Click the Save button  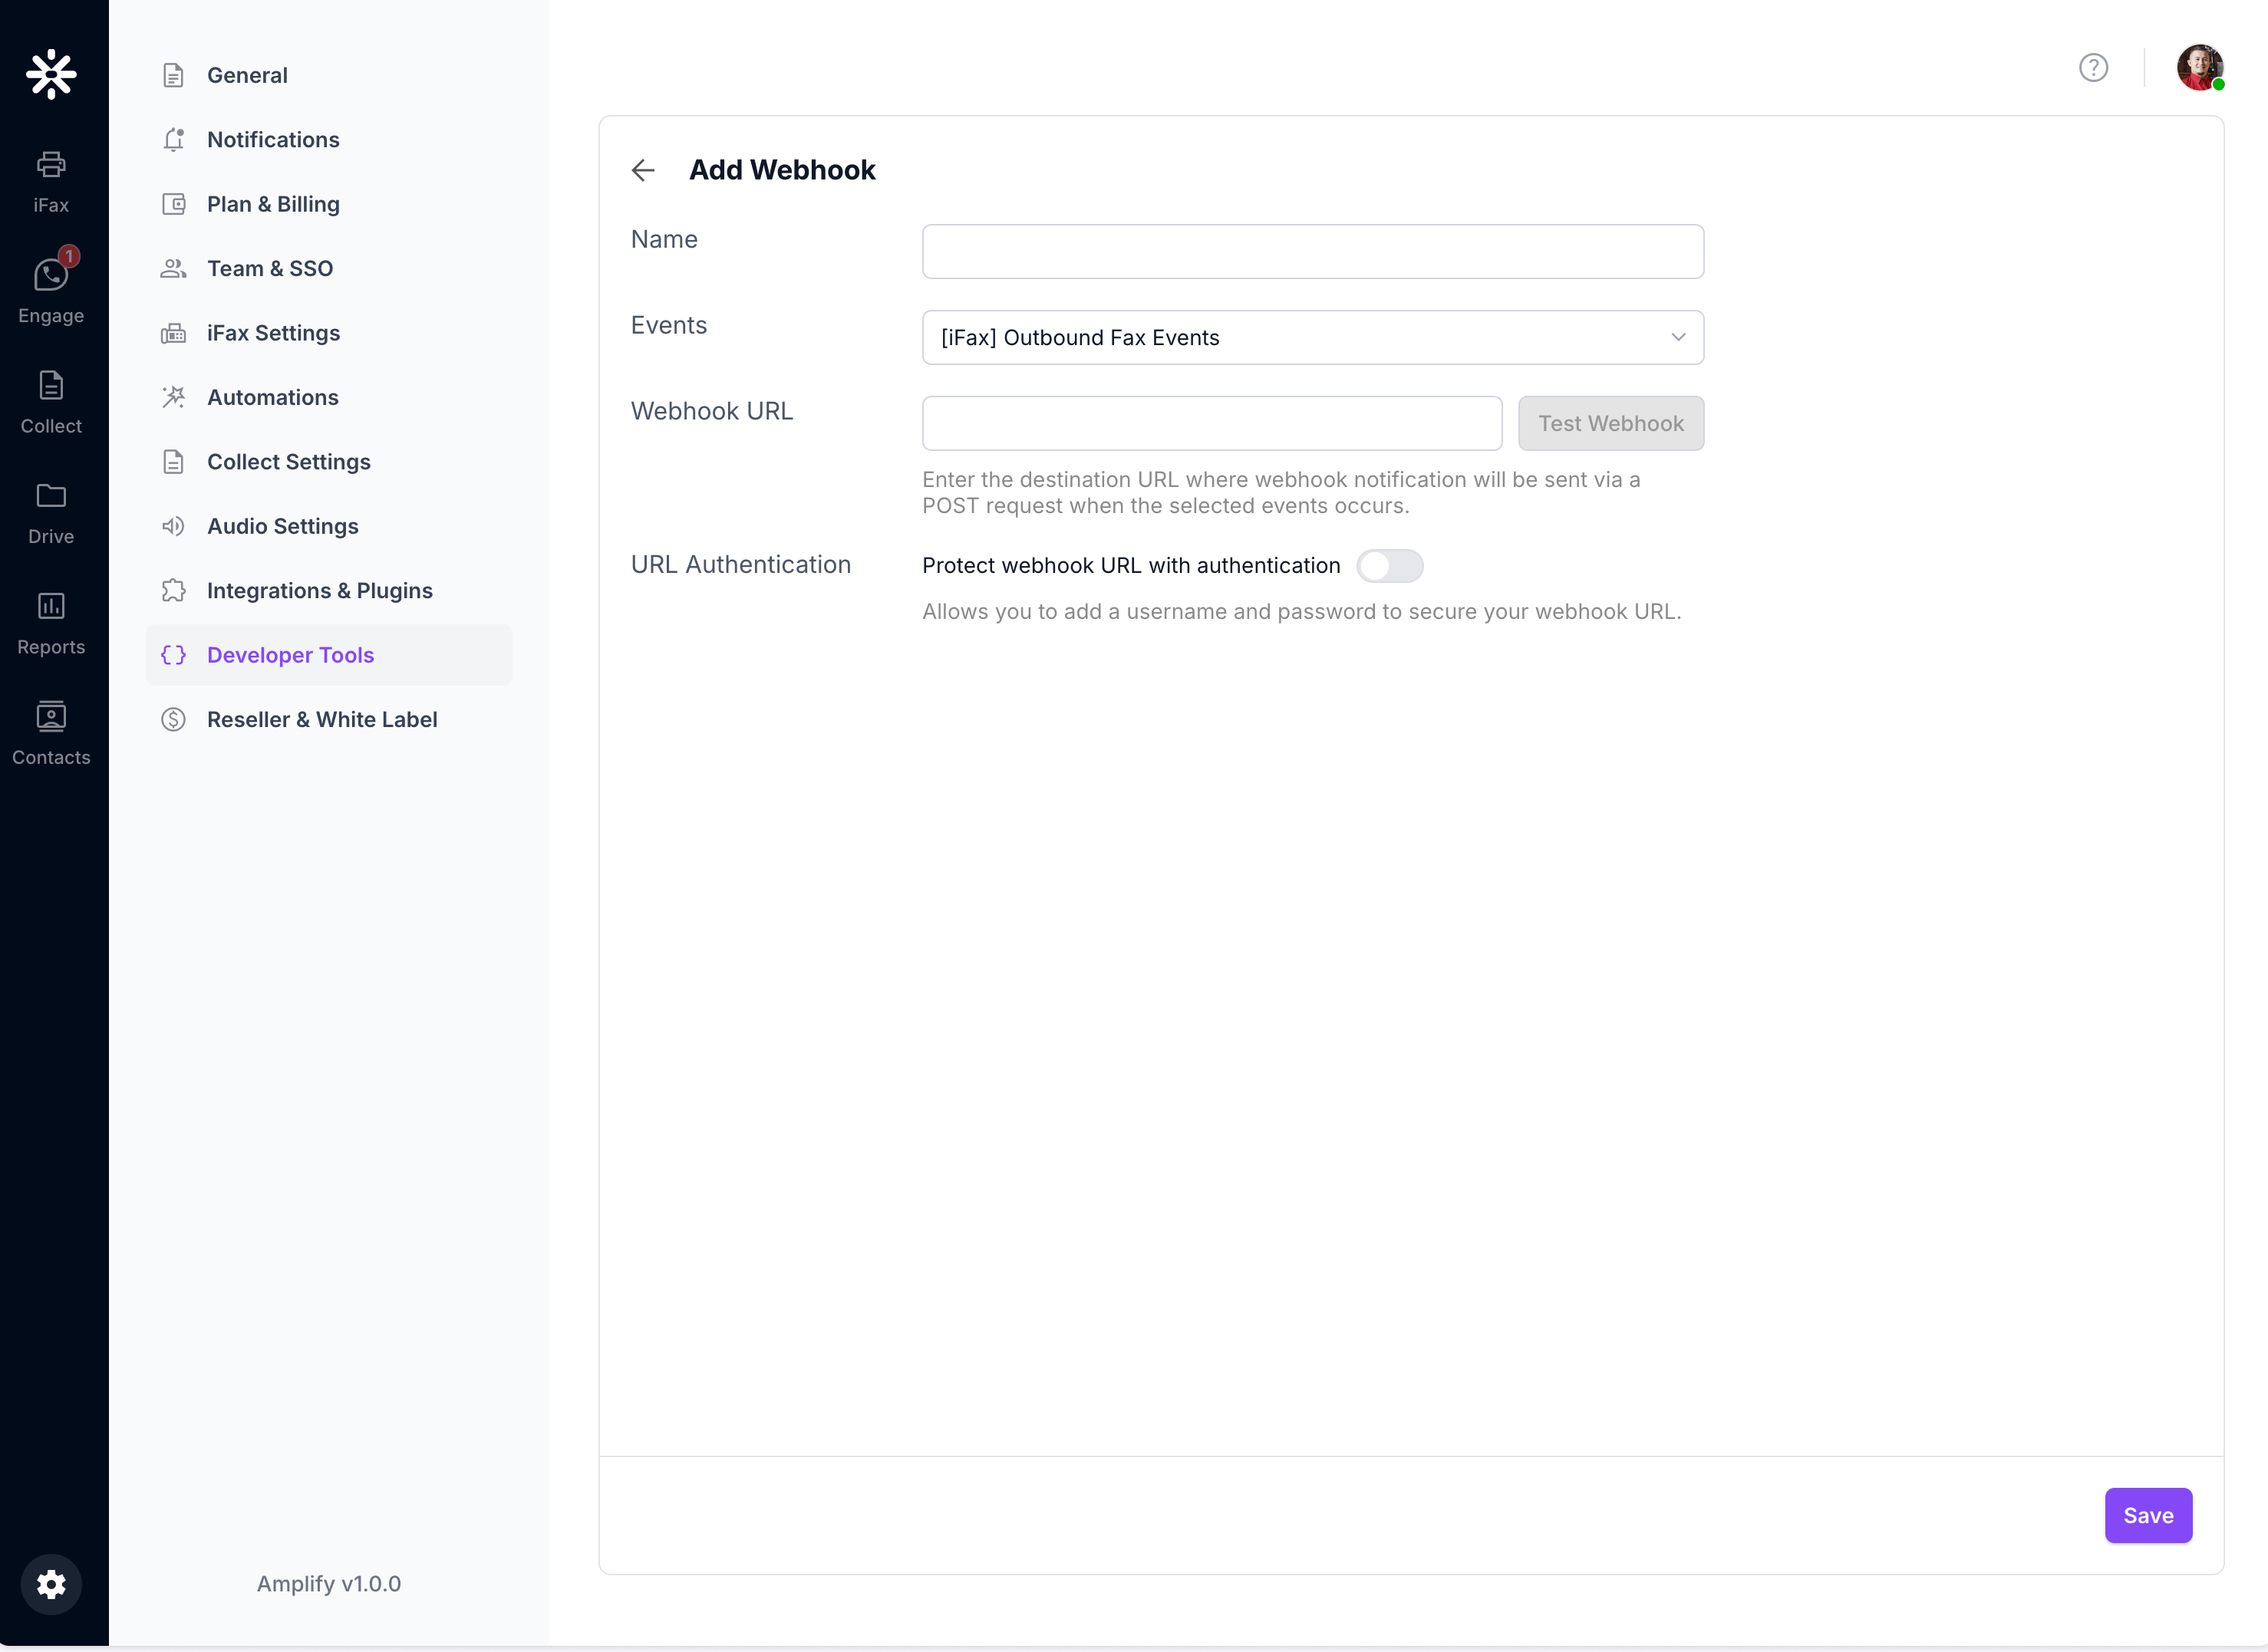[2148, 1515]
